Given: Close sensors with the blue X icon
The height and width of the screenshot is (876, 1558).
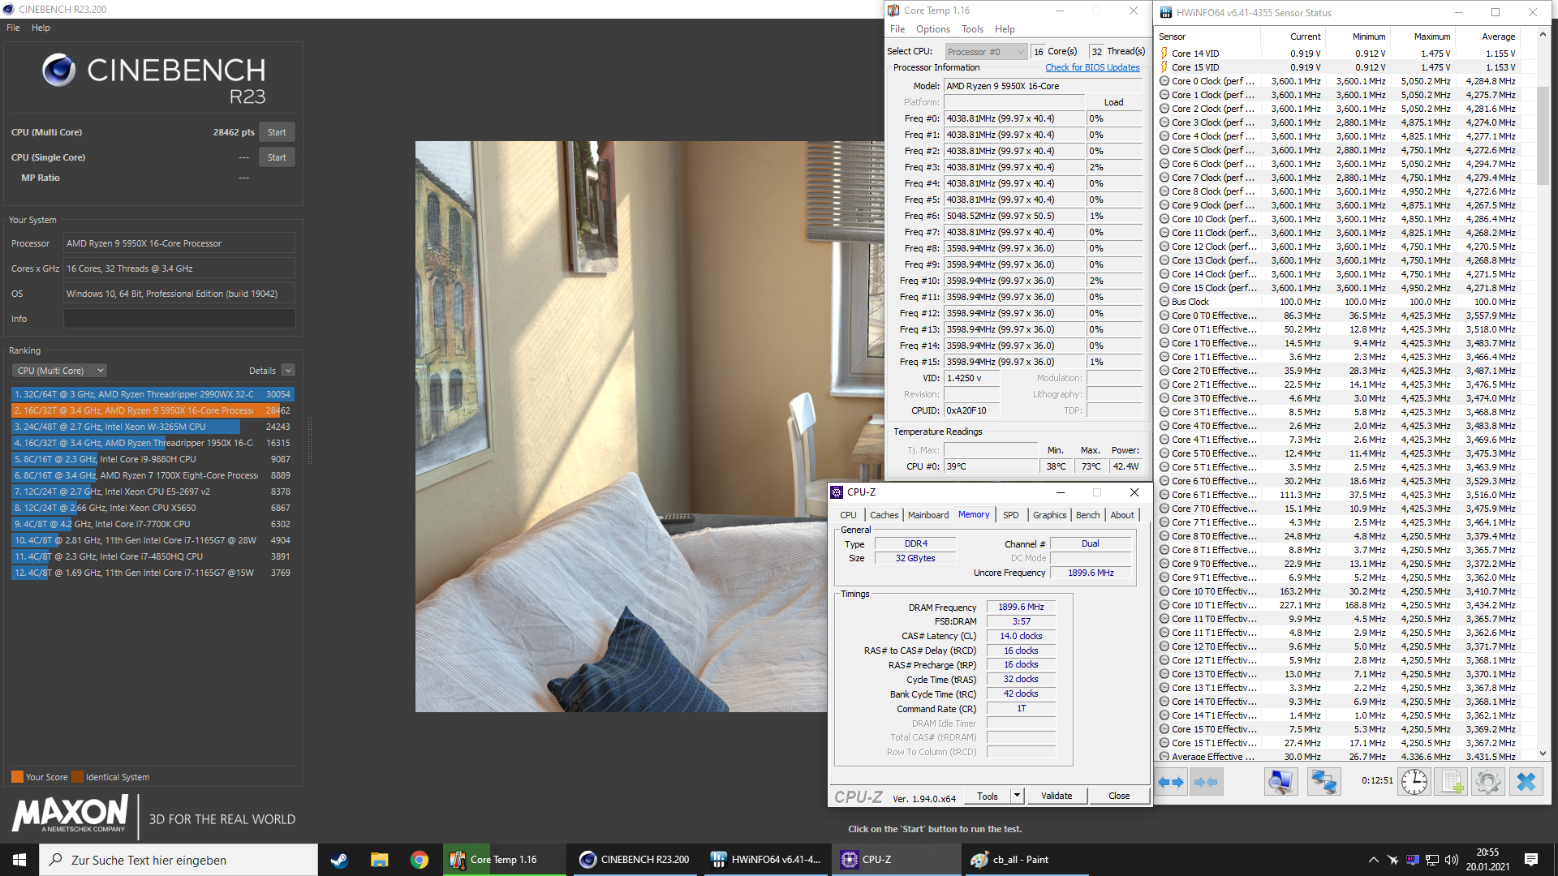Looking at the screenshot, I should (x=1526, y=783).
